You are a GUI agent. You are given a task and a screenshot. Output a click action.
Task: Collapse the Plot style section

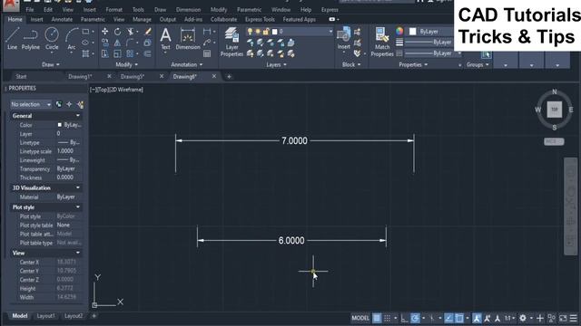click(78, 207)
